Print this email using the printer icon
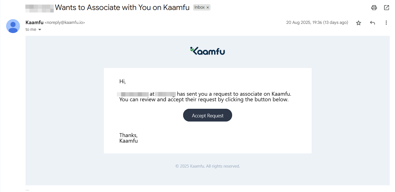 point(374,8)
